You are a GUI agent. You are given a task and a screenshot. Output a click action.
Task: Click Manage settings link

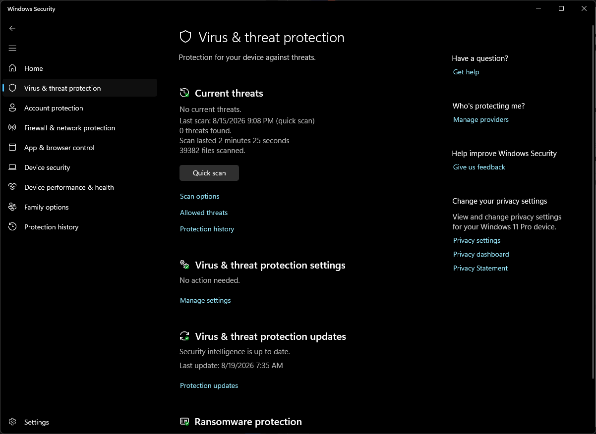tap(205, 300)
